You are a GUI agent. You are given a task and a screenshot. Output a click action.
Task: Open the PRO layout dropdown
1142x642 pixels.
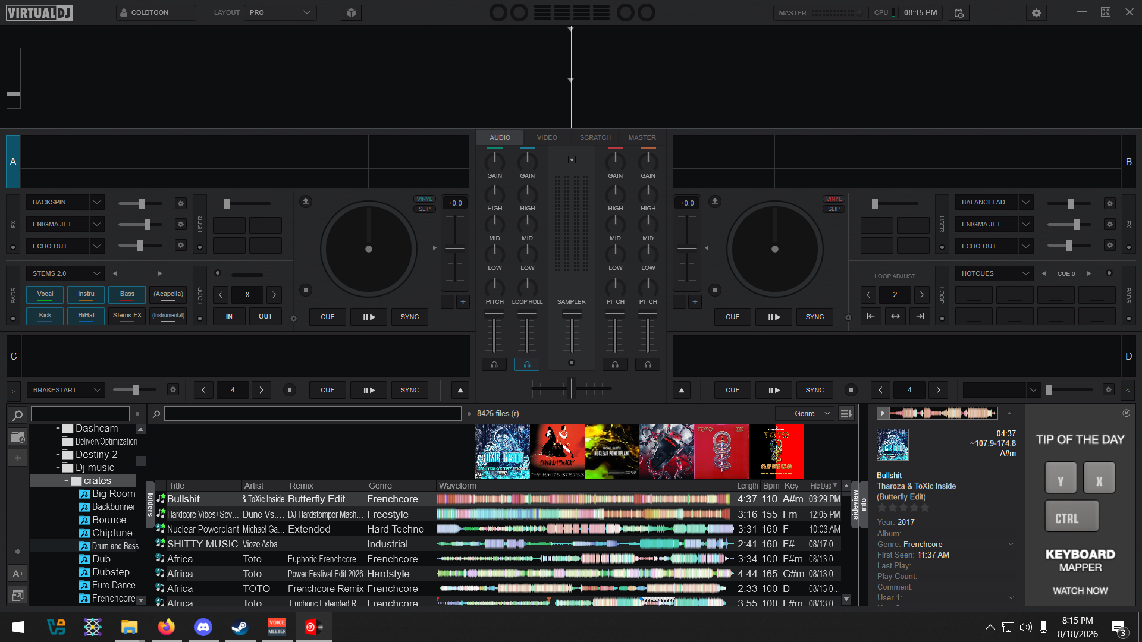280,12
